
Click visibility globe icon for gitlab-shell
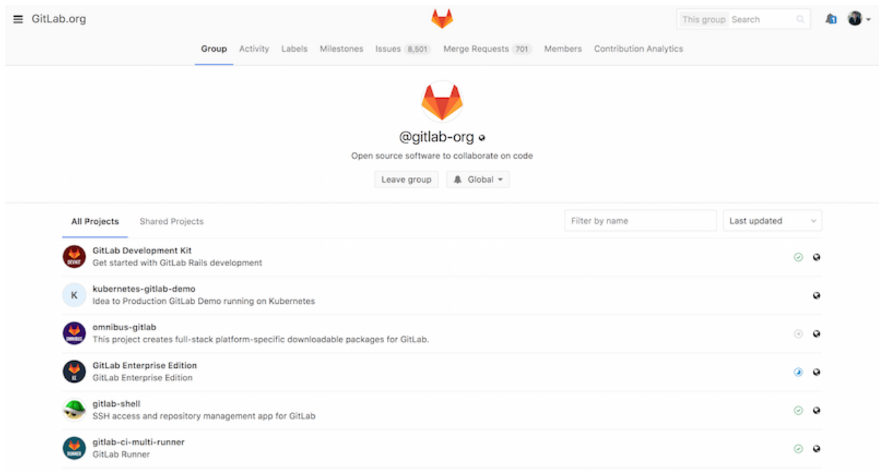tap(817, 411)
